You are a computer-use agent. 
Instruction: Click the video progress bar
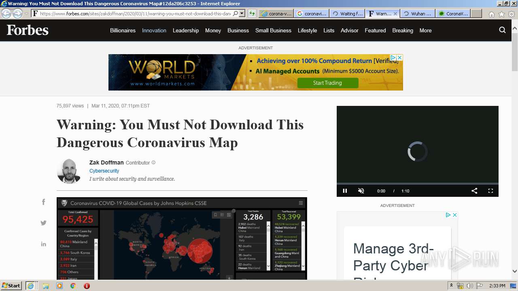[418, 184]
